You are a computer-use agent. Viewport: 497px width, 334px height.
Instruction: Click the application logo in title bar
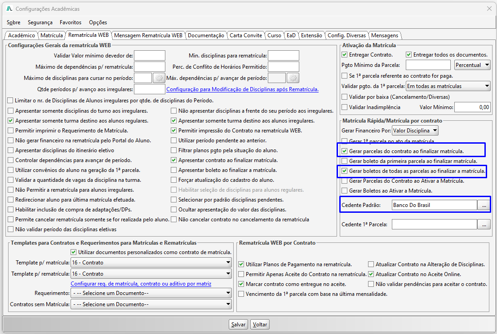click(x=9, y=9)
